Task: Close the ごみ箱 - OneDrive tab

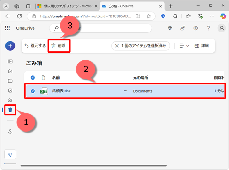Action: coord(160,6)
